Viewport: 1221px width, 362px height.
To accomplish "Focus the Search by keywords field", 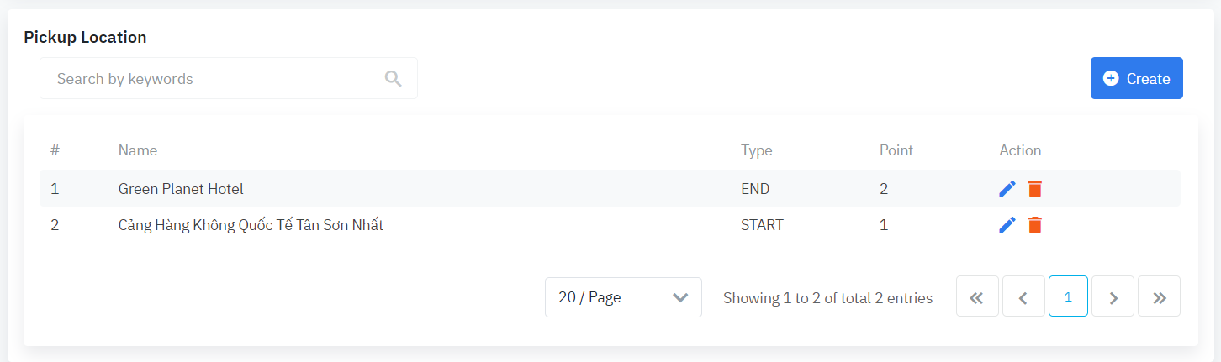I will pos(214,78).
